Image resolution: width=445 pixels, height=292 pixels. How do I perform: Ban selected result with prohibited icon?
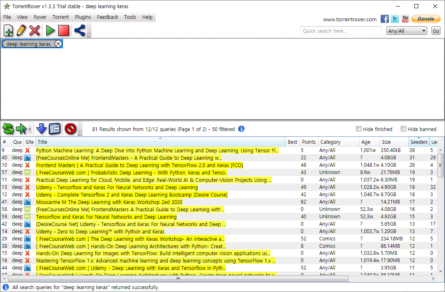point(70,129)
